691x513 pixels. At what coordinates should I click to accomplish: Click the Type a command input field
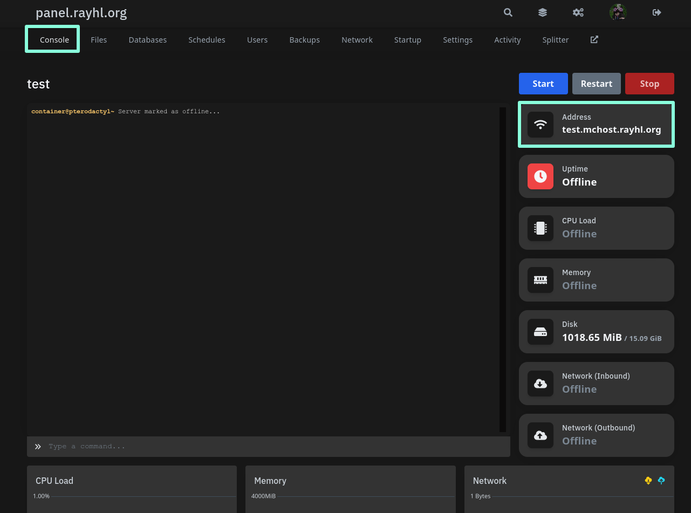269,447
